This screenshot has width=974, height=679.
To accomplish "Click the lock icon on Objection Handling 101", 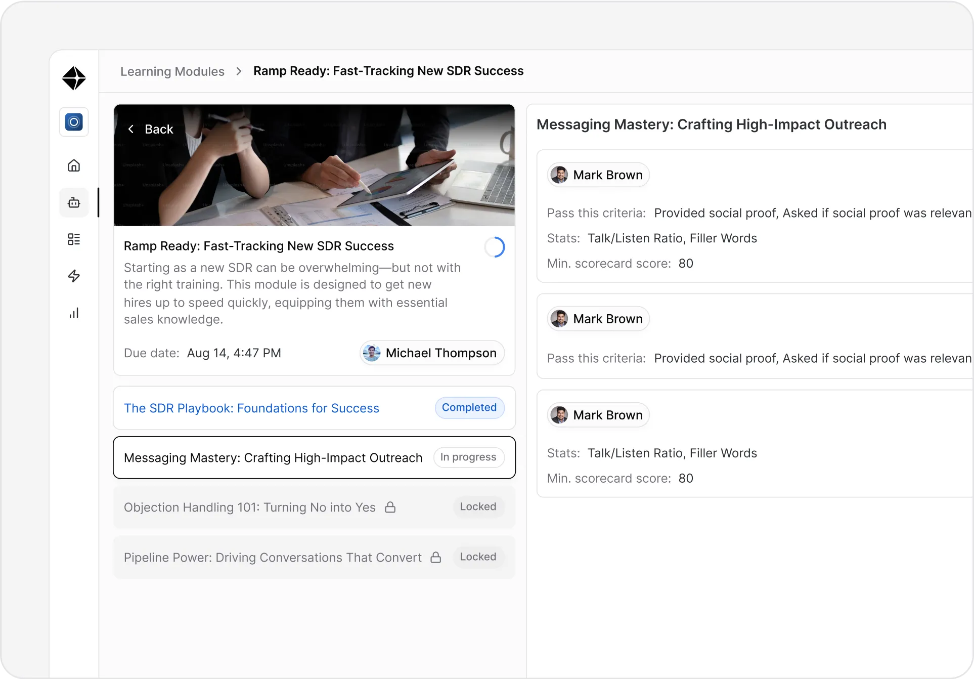I will click(x=390, y=507).
